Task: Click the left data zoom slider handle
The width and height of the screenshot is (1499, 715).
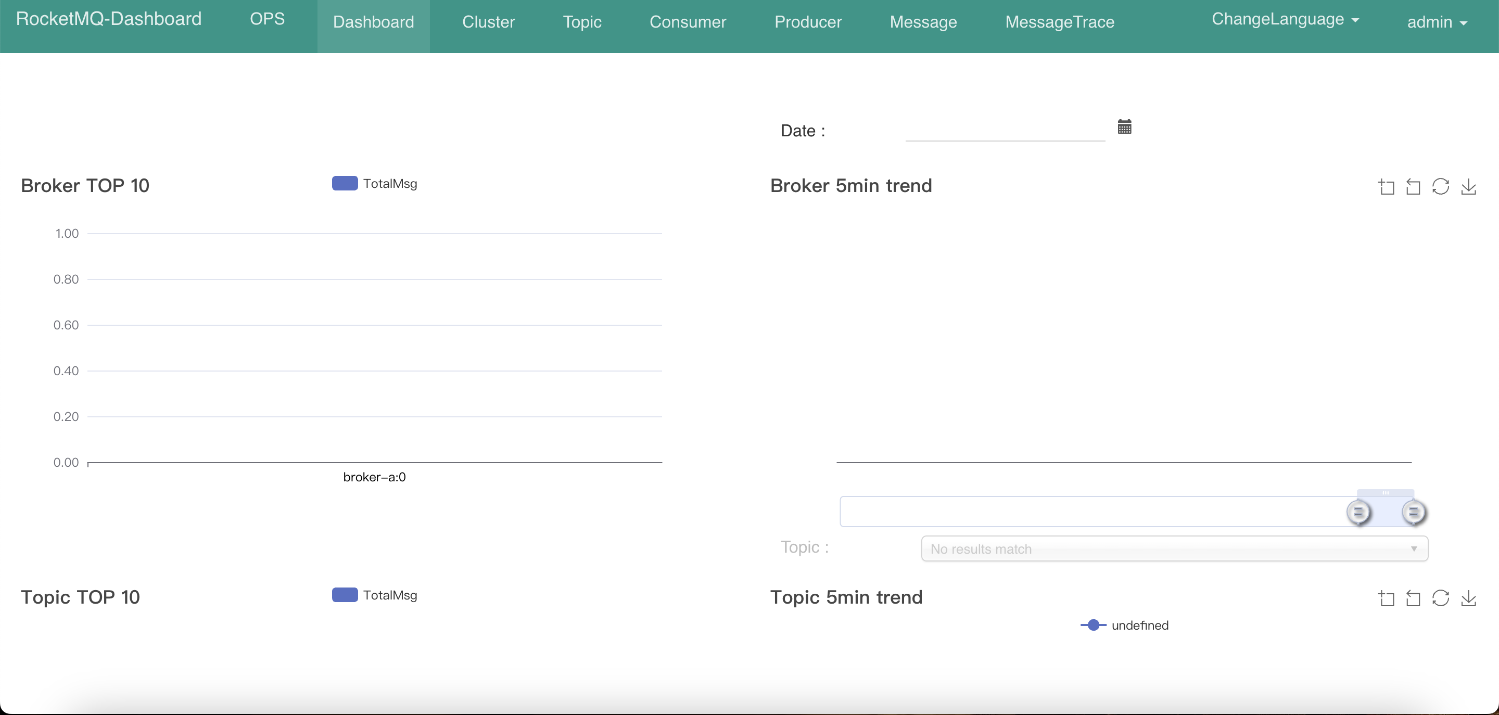Action: point(1358,513)
